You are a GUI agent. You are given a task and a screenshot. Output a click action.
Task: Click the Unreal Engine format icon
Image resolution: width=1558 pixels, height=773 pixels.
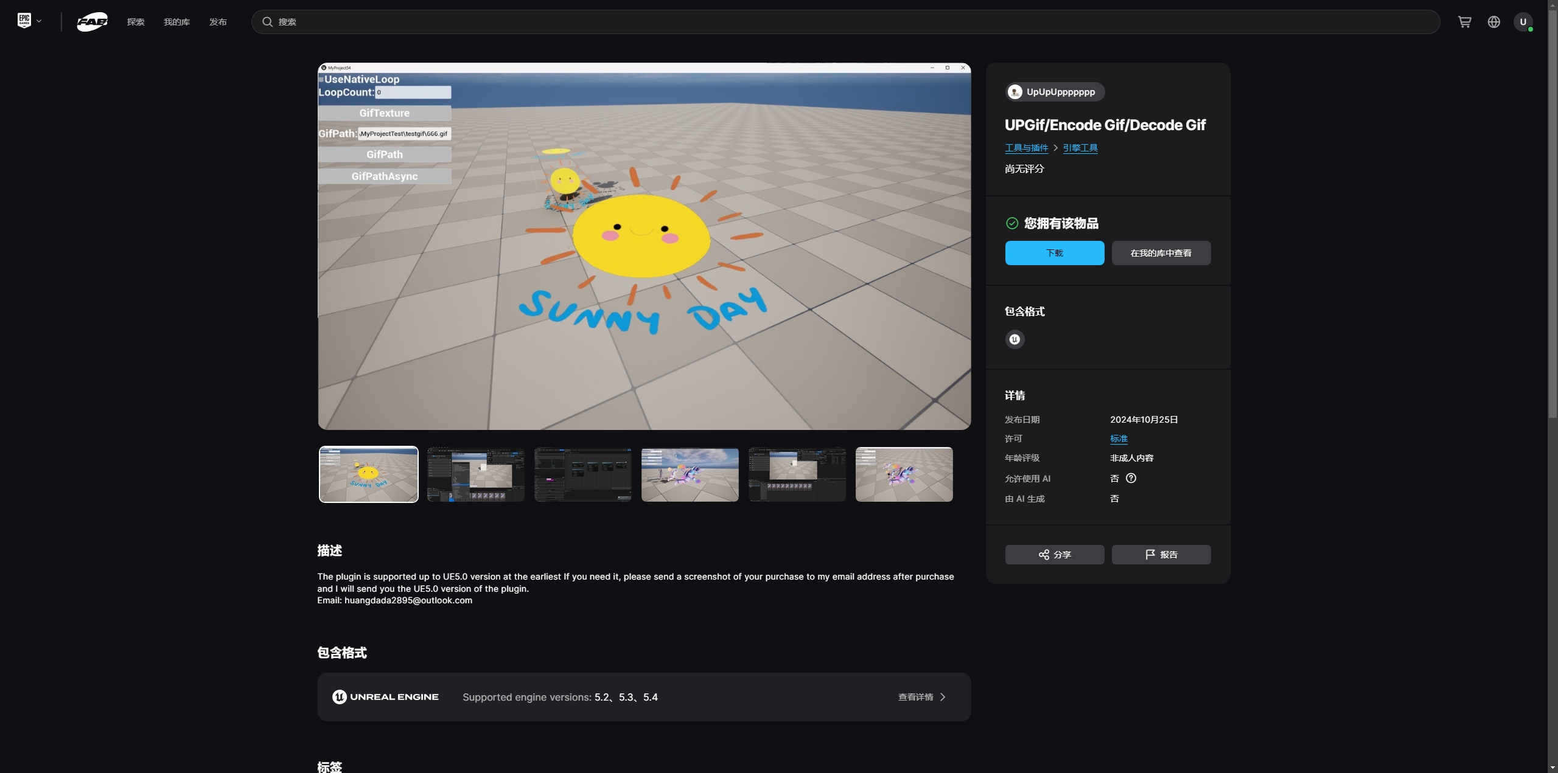[x=1015, y=339]
